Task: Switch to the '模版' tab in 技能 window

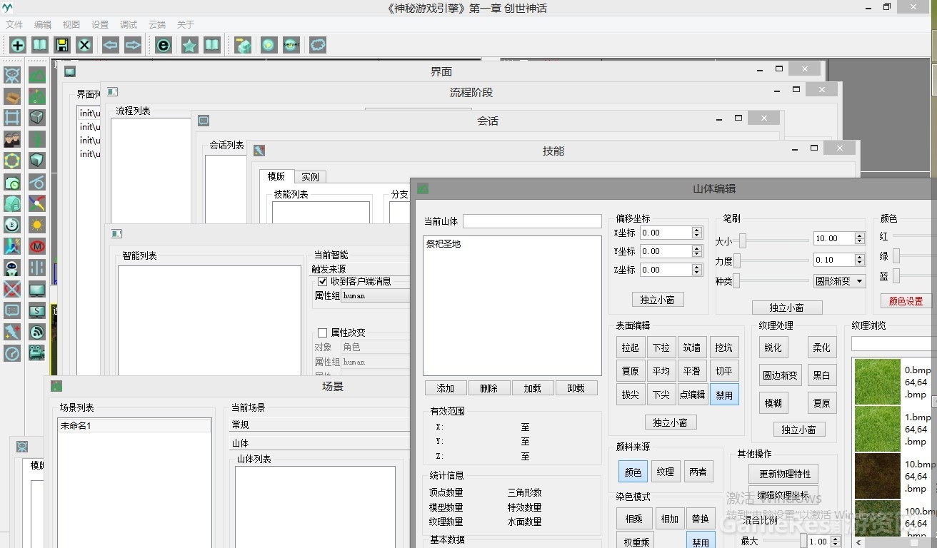Action: 276,176
